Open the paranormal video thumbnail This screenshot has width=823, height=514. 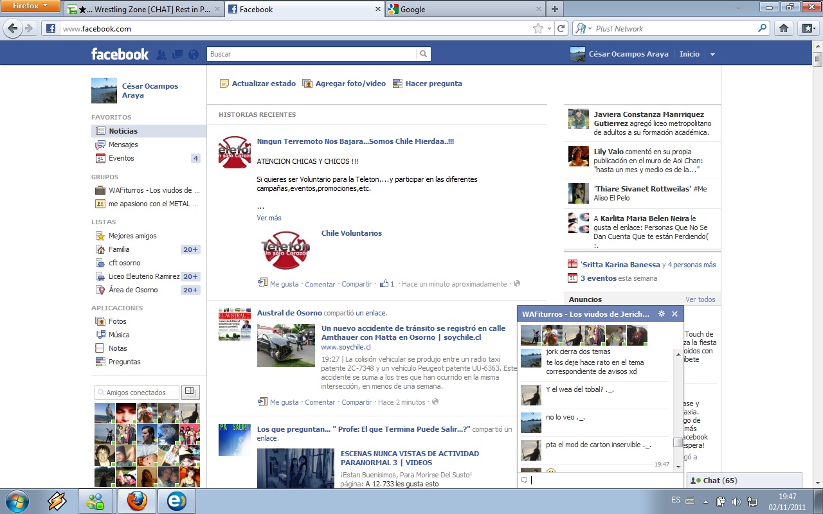click(296, 468)
